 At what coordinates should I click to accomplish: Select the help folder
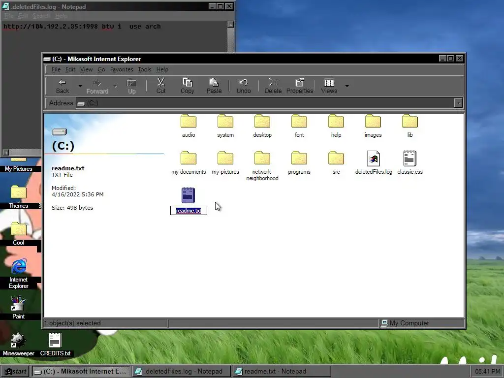336,126
